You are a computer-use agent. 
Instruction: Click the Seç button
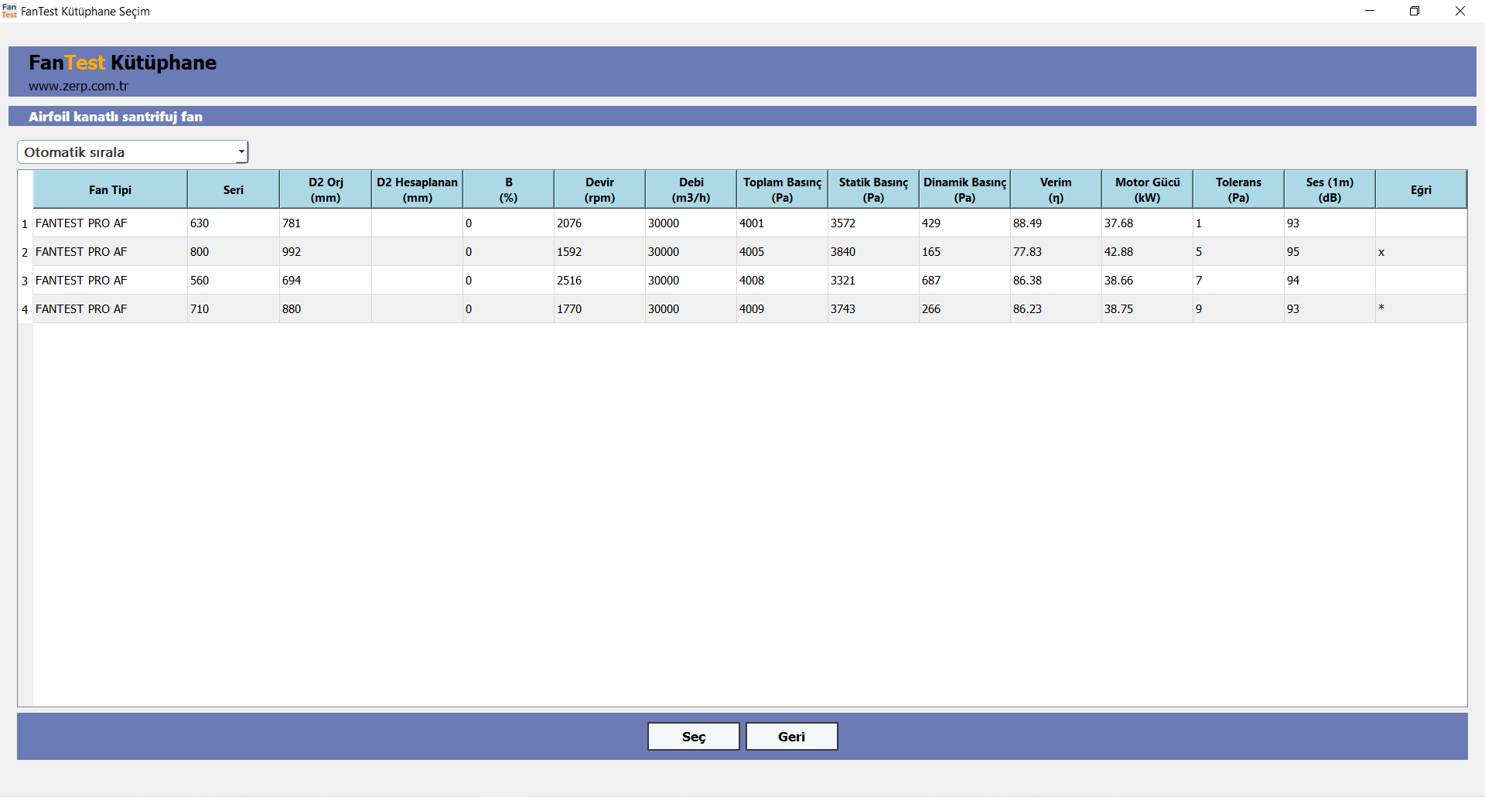coord(693,737)
